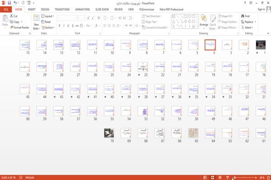Click Convert to SmartArt
This screenshot has width=271, height=180.
[x=155, y=28]
